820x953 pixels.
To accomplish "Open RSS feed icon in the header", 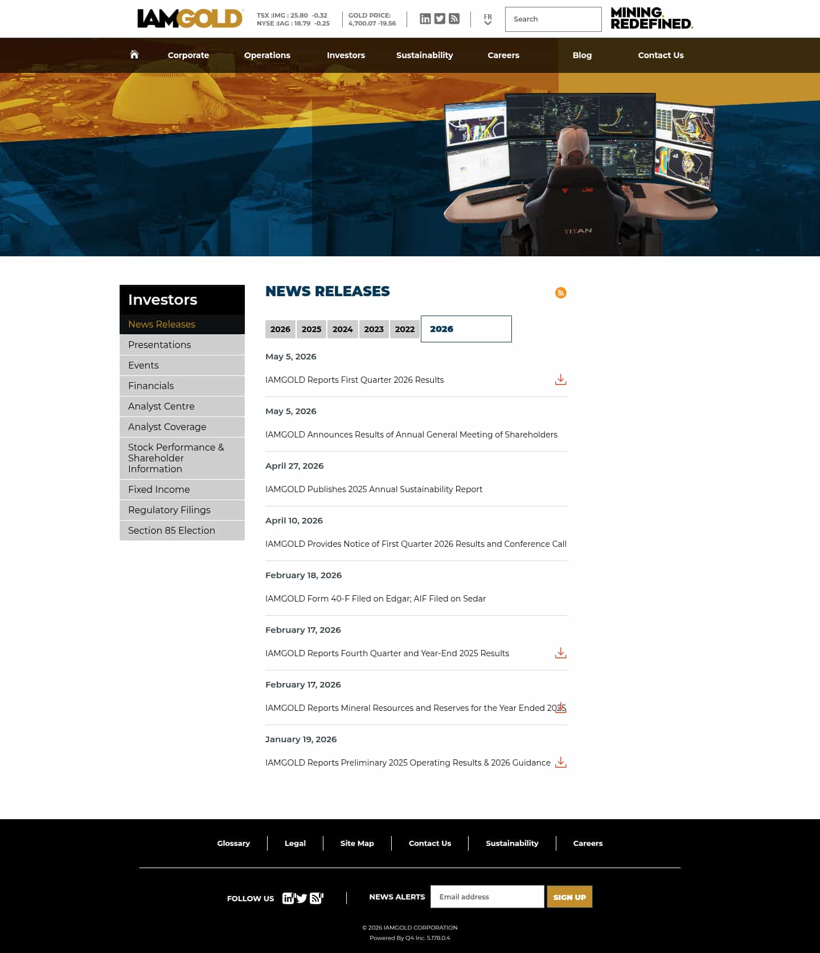I will click(454, 19).
